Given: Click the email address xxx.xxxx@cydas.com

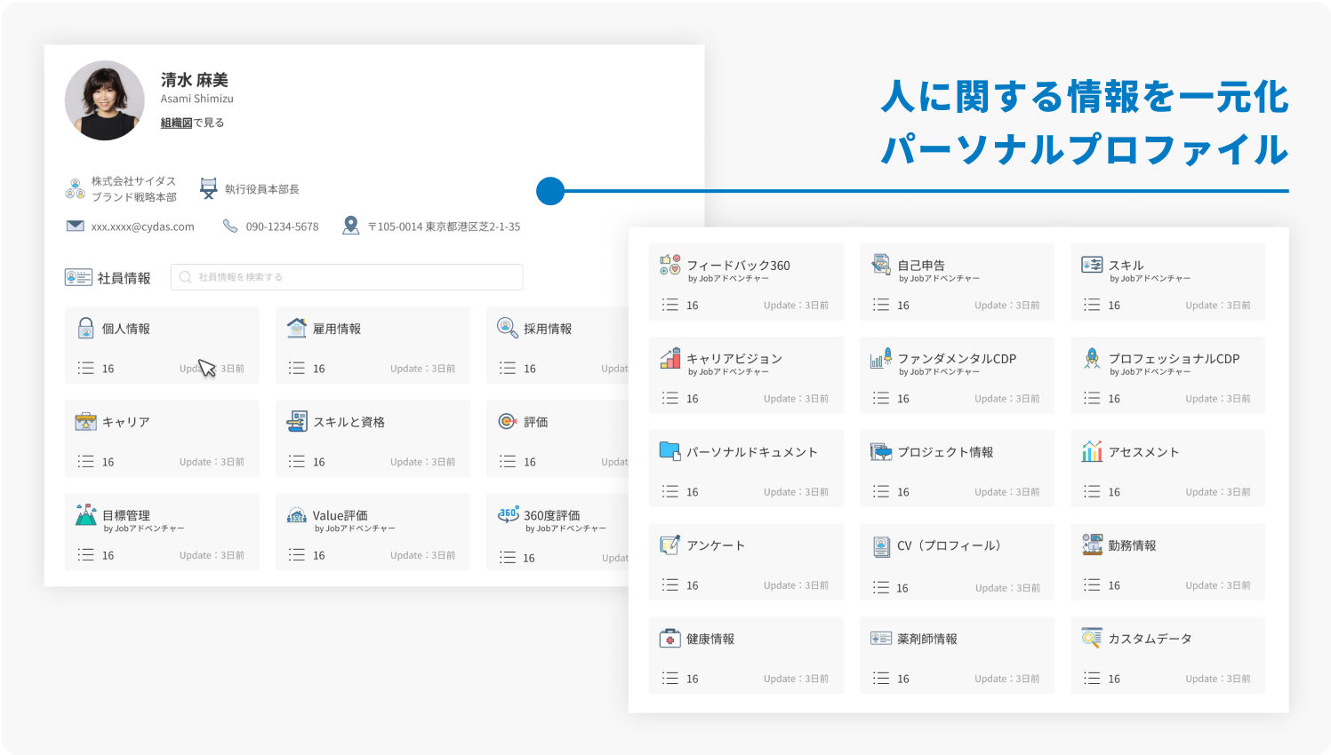Looking at the screenshot, I should coord(142,226).
